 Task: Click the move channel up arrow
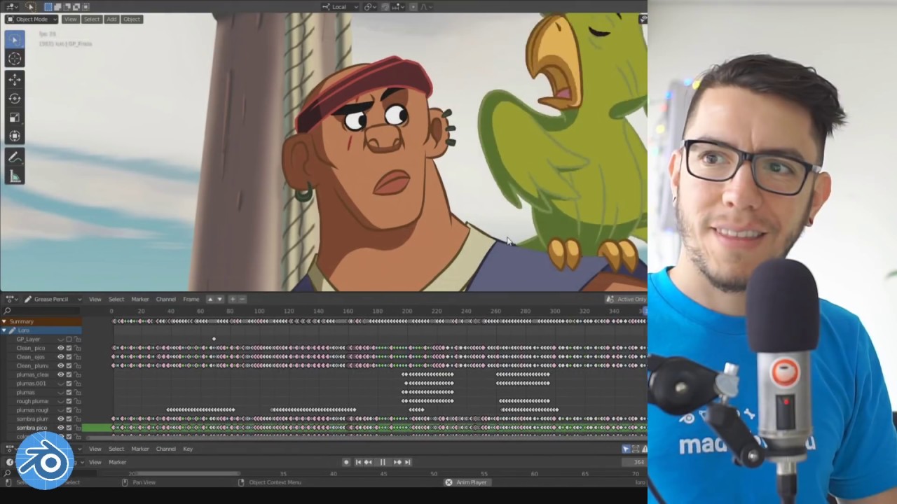click(210, 299)
